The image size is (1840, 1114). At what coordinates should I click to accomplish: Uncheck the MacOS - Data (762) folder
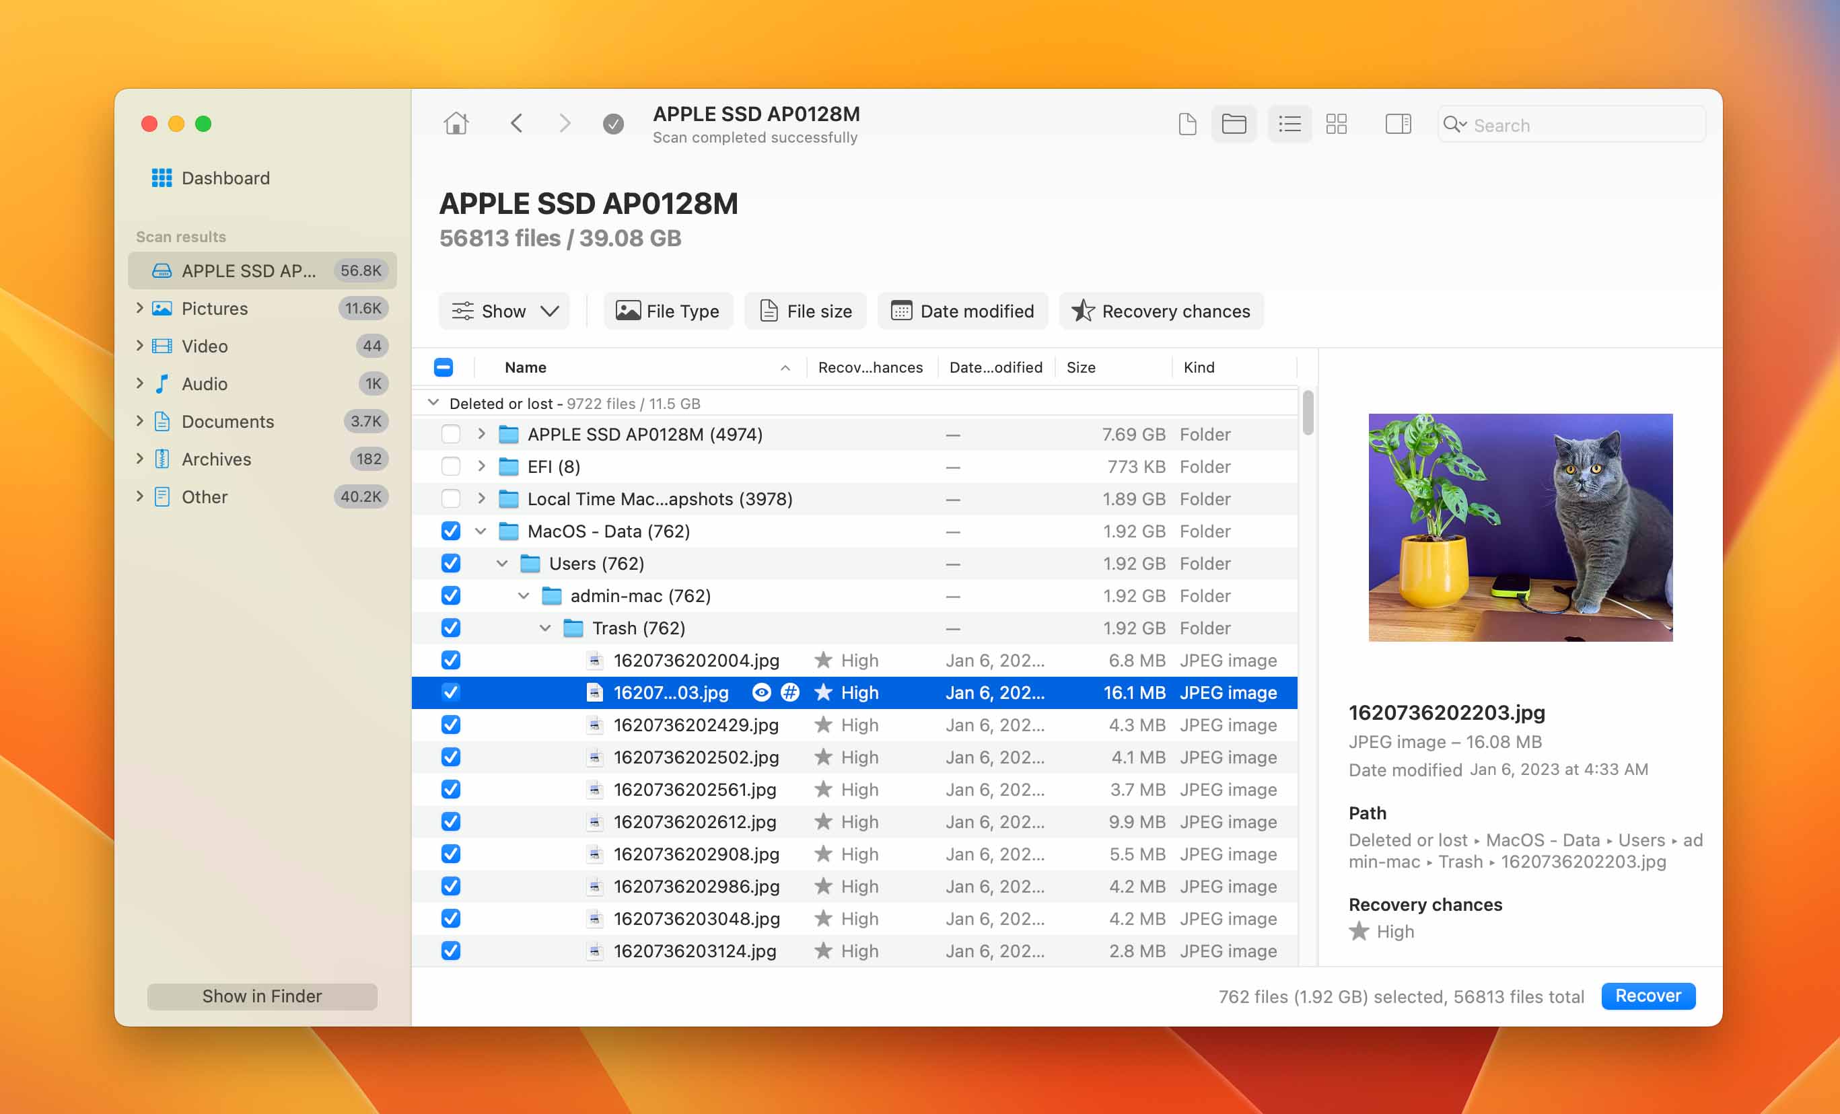451,531
